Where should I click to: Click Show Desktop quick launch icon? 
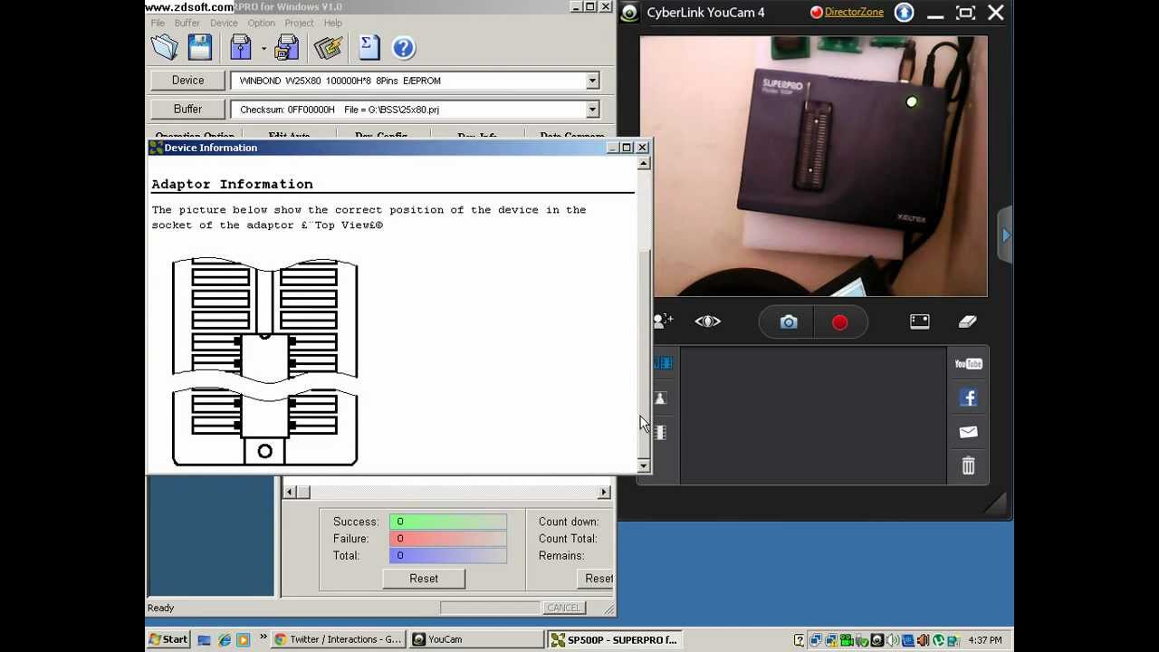click(205, 639)
